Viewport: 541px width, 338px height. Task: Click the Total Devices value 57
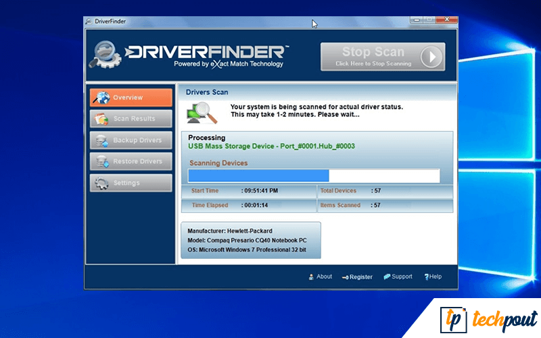377,191
